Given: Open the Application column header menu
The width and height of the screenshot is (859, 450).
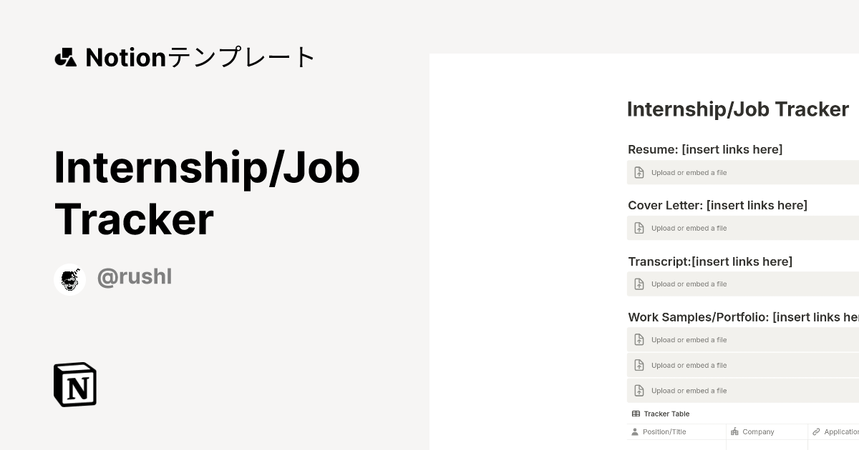Looking at the screenshot, I should 843,431.
